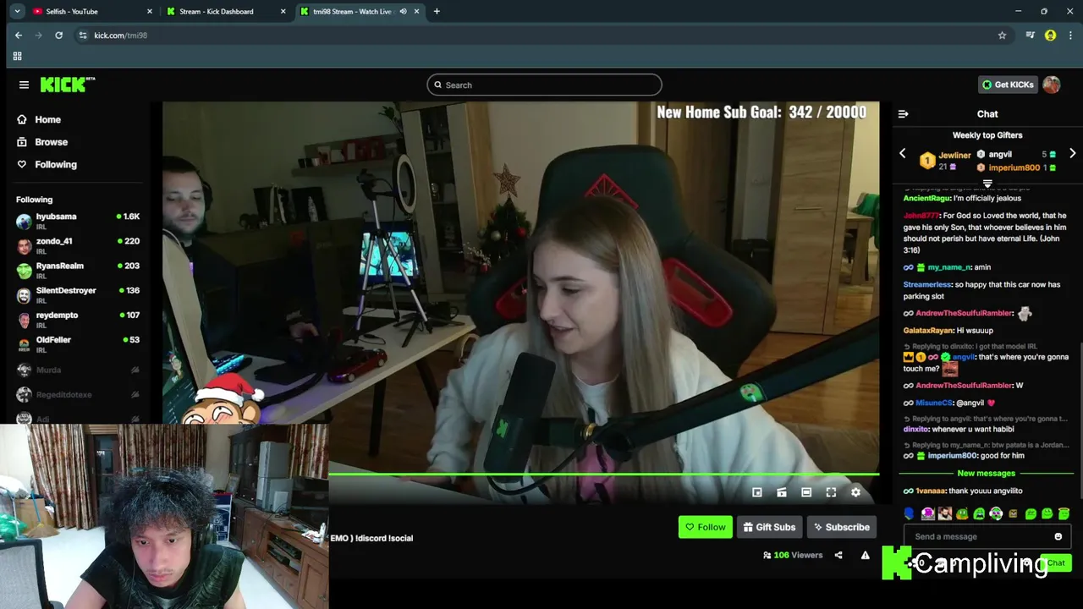Follow the tmi98 channel
The image size is (1083, 609).
click(x=705, y=527)
